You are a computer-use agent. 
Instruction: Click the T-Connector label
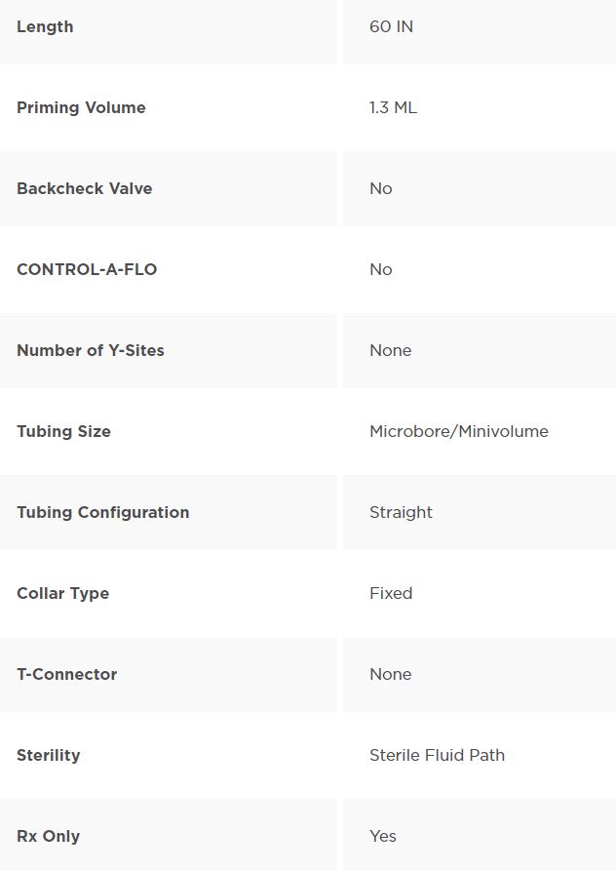point(66,674)
